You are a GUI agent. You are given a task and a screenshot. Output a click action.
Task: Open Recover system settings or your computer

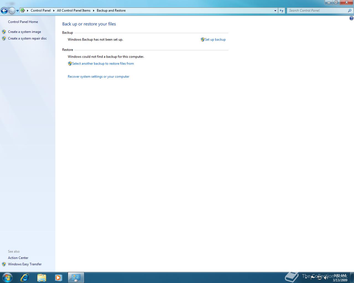(x=98, y=77)
